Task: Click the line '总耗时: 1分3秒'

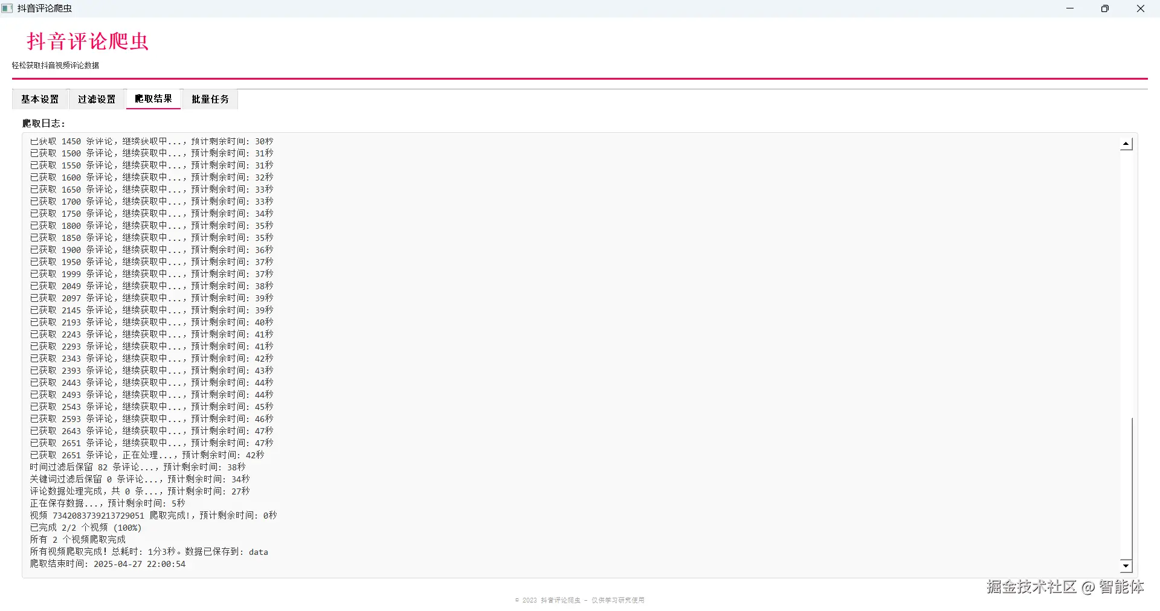Action: 149,552
